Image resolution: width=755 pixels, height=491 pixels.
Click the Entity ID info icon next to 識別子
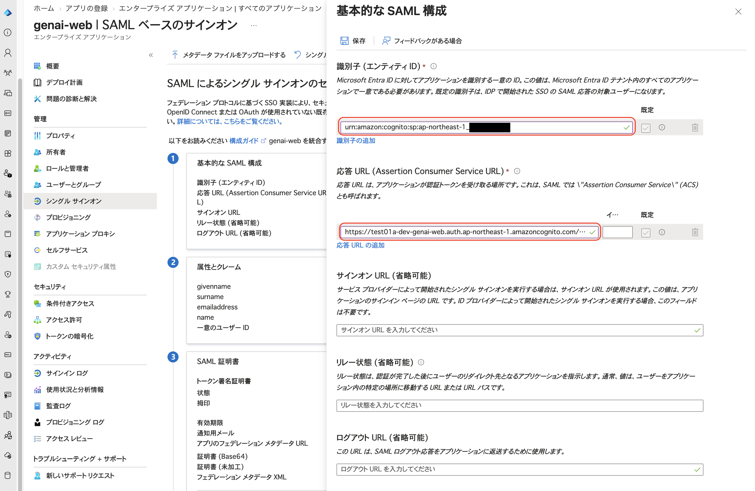coord(433,66)
